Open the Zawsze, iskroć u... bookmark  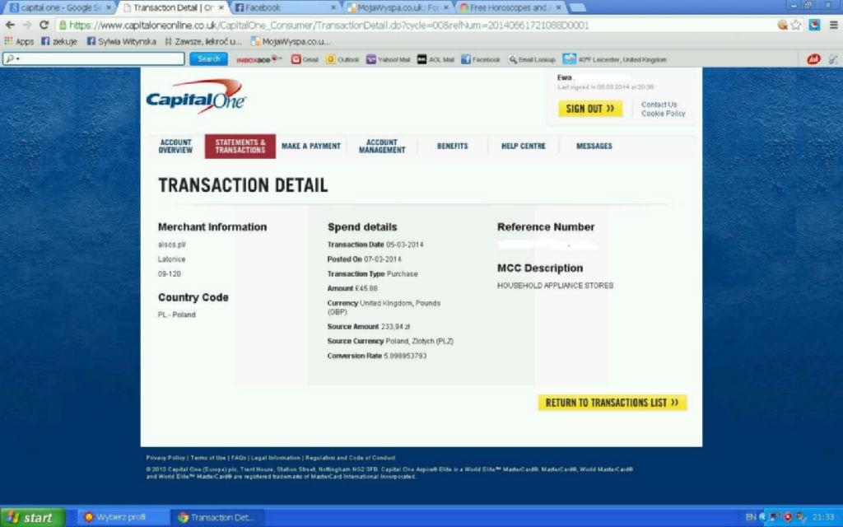point(203,41)
